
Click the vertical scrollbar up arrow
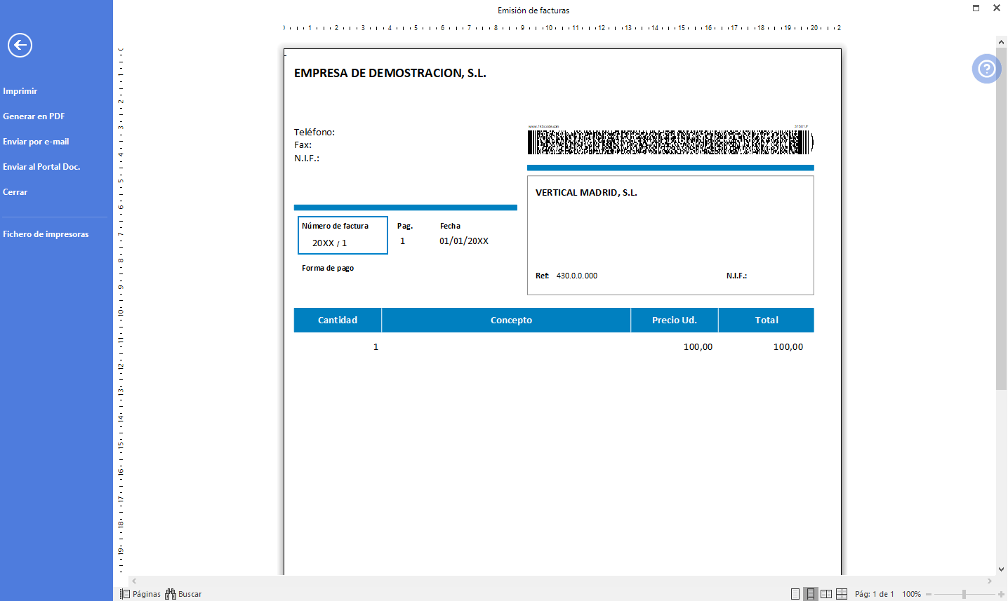click(x=1002, y=43)
